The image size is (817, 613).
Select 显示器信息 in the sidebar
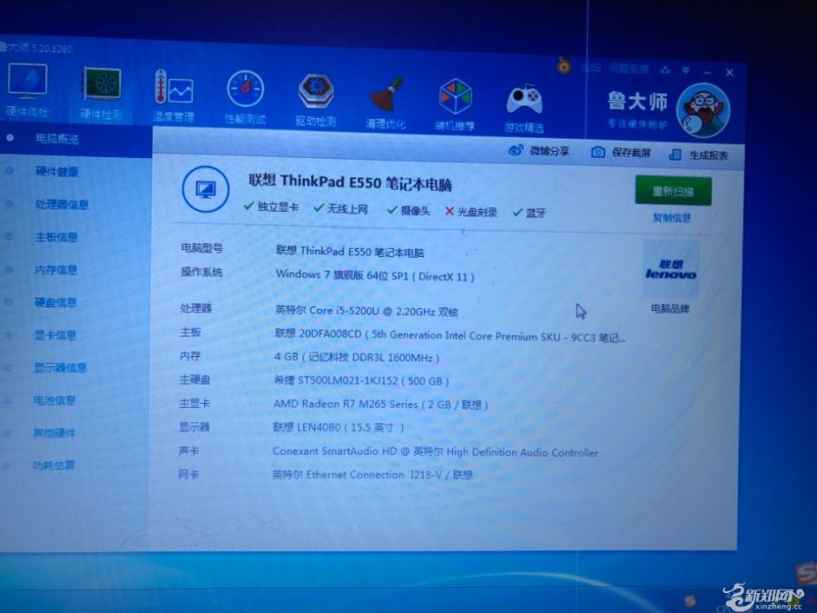pyautogui.click(x=60, y=368)
